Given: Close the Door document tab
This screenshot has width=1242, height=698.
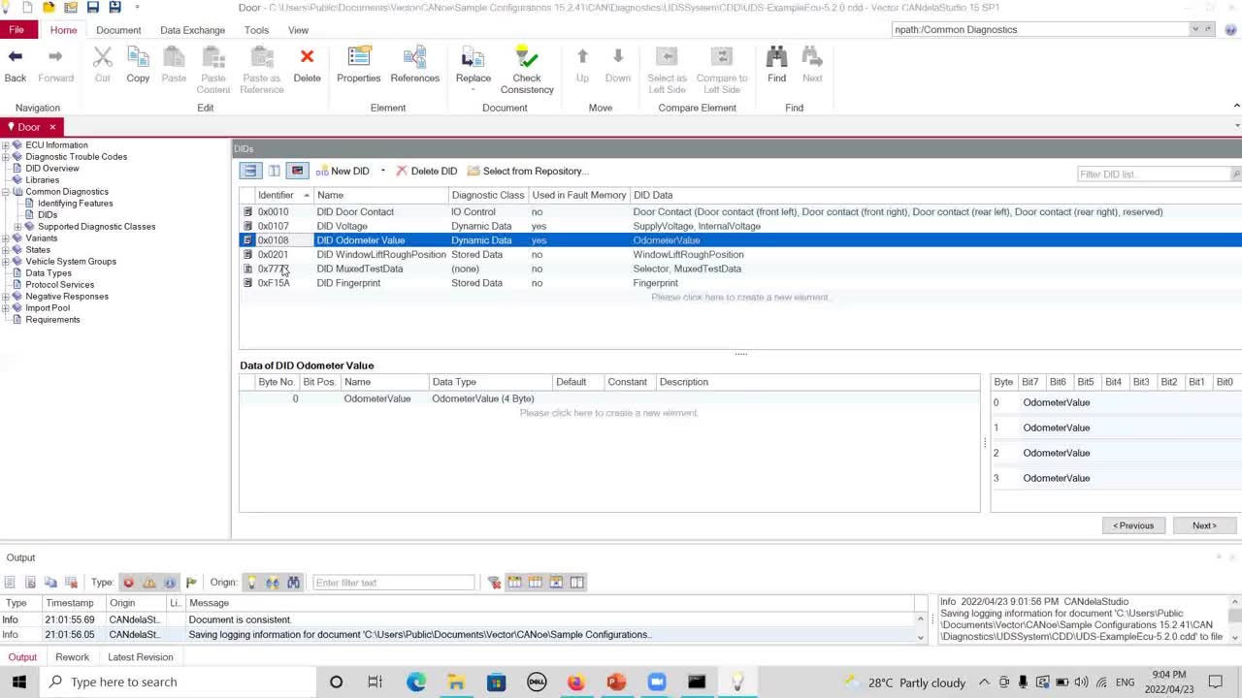Looking at the screenshot, I should [52, 127].
